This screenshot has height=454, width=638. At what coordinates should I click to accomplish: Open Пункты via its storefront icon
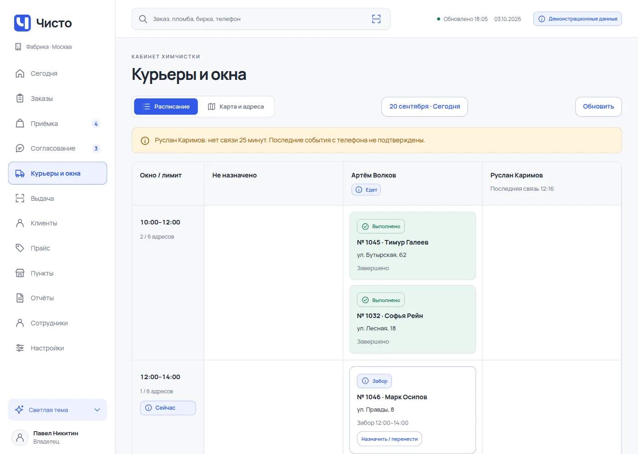click(x=20, y=273)
